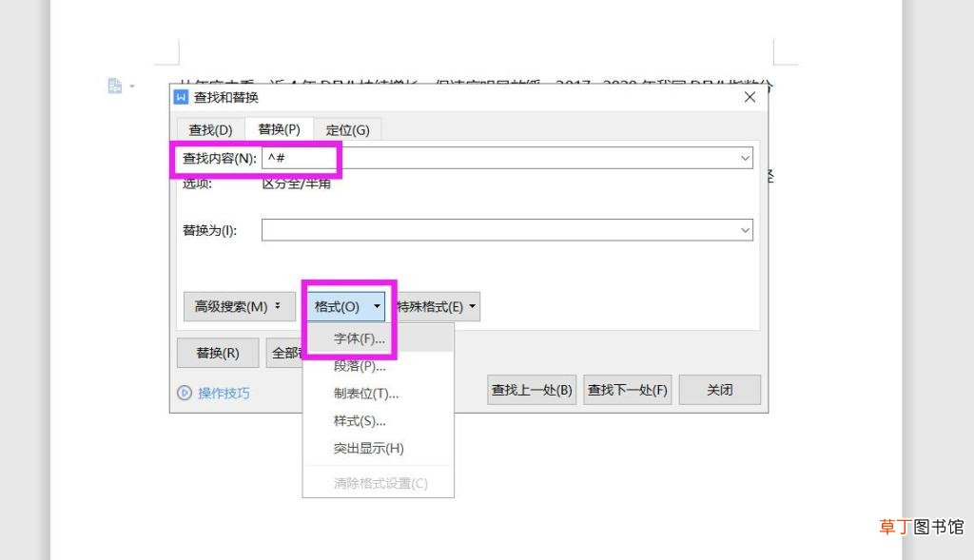Click the partially hidden 全部替换 button

[x=285, y=354]
